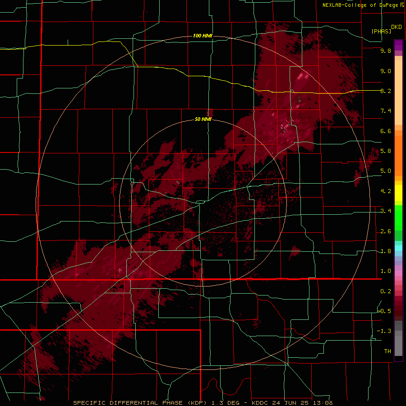
Task: Click the 100 NMI range ring label
Action: [x=203, y=36]
